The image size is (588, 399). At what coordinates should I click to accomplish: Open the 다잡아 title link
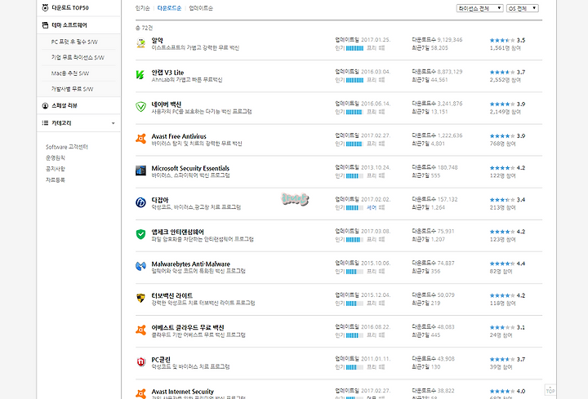(160, 200)
